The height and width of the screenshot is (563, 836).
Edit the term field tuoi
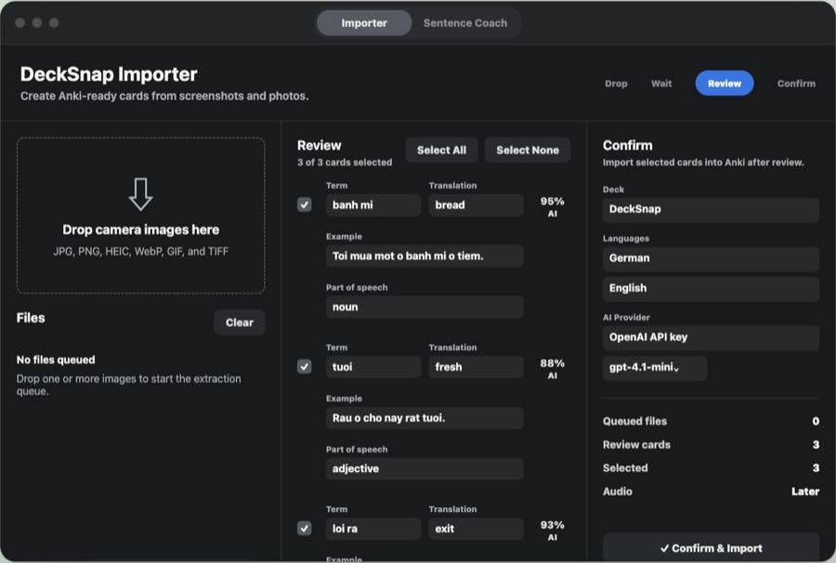pyautogui.click(x=373, y=367)
